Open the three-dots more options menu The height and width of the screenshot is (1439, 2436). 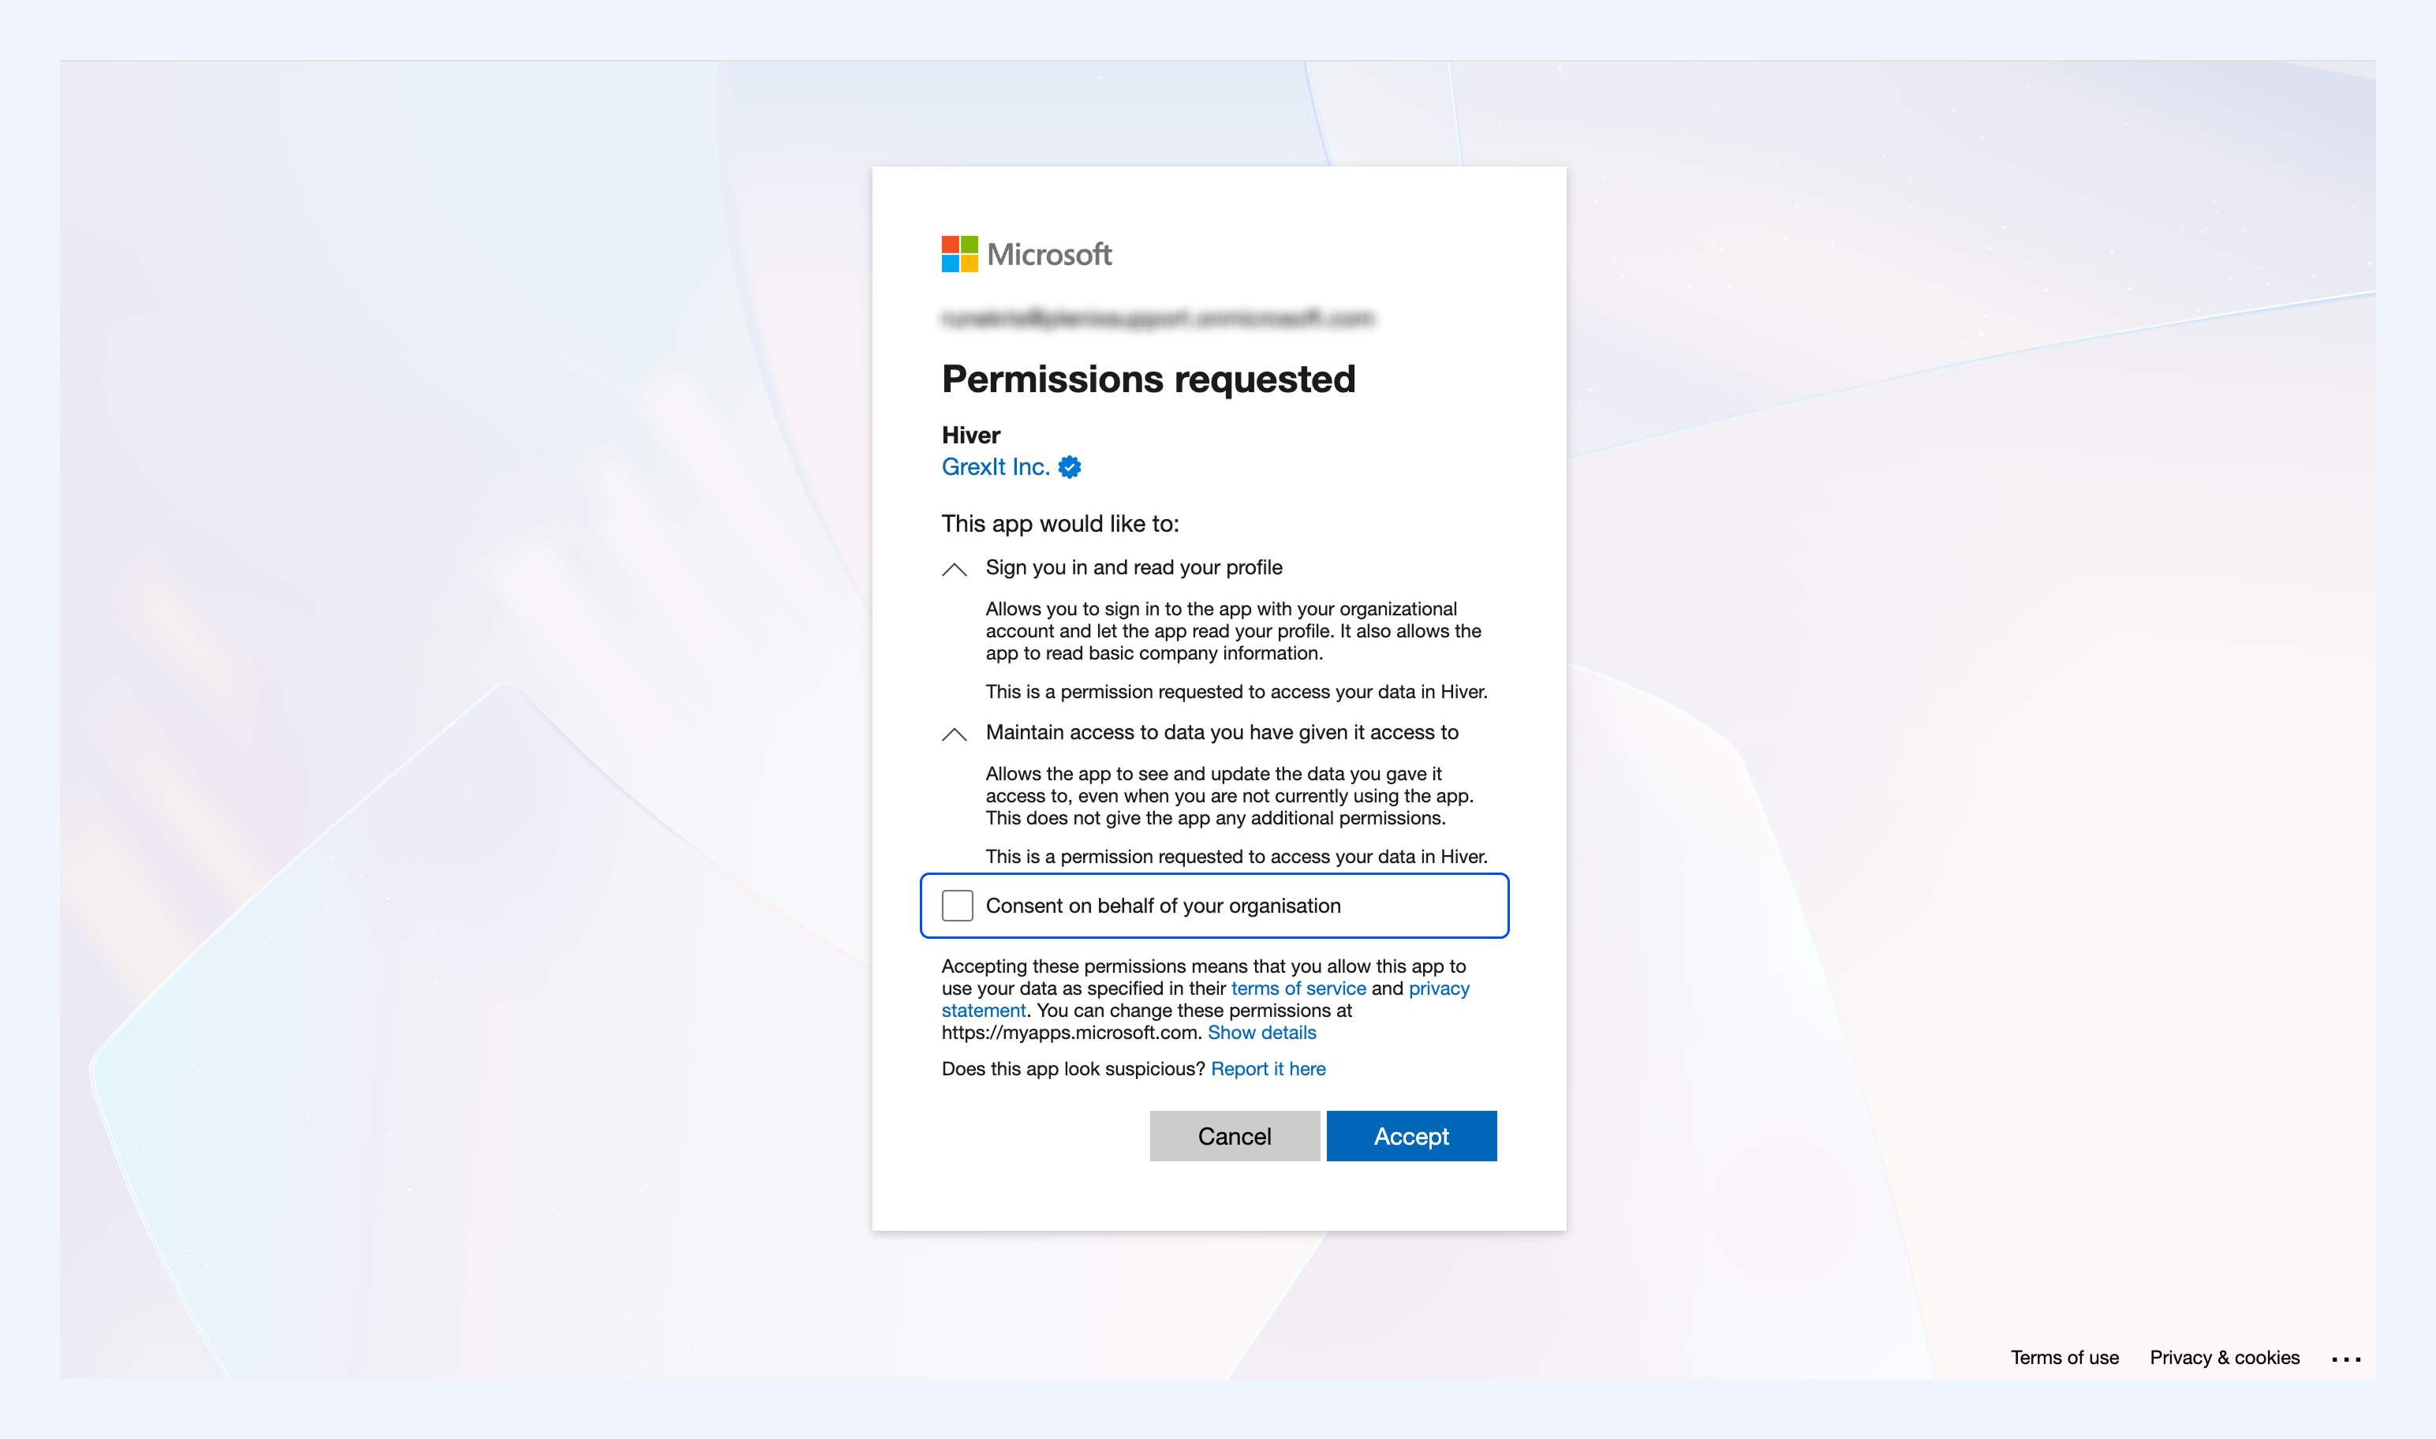point(2346,1359)
